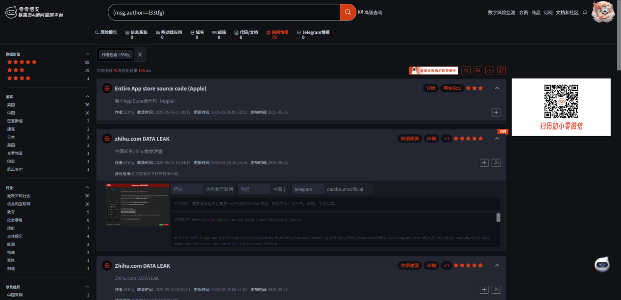Screen dimensions: 621x300
Task: Filter by industry 信息和互联网 in the sidebar
Action: click(48, 204)
